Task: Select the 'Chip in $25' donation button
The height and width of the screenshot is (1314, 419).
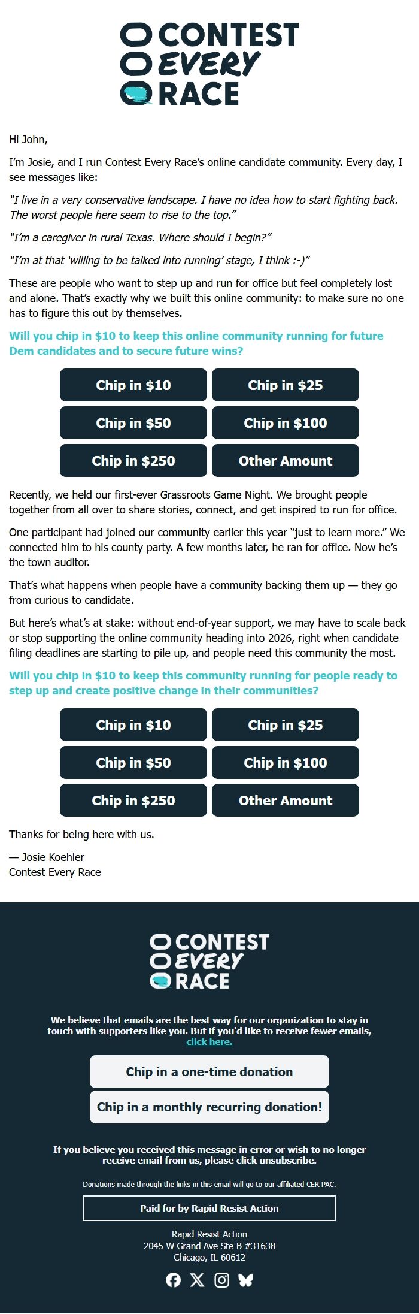Action: coord(286,385)
